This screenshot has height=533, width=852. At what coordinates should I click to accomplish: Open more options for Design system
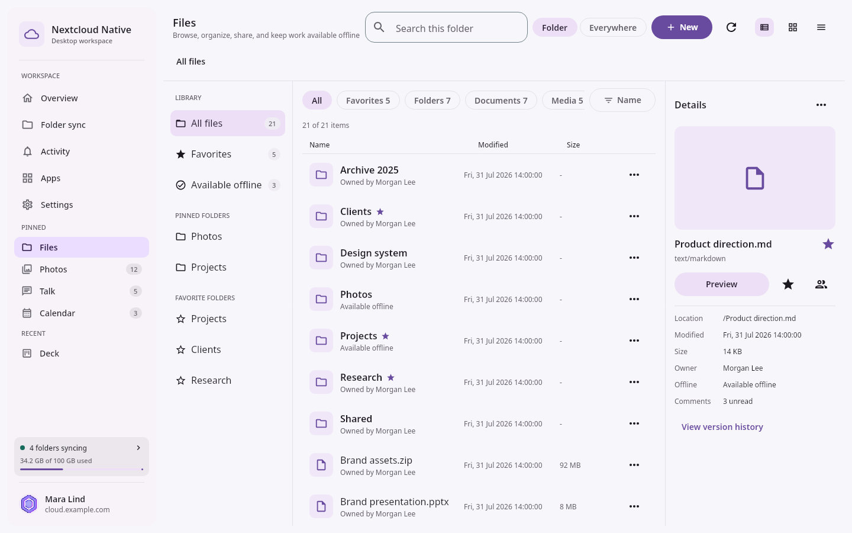pos(634,258)
